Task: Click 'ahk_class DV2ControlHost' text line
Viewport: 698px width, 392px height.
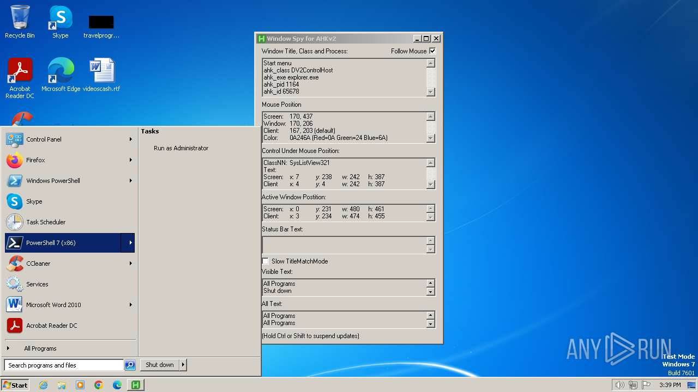Action: [x=298, y=70]
